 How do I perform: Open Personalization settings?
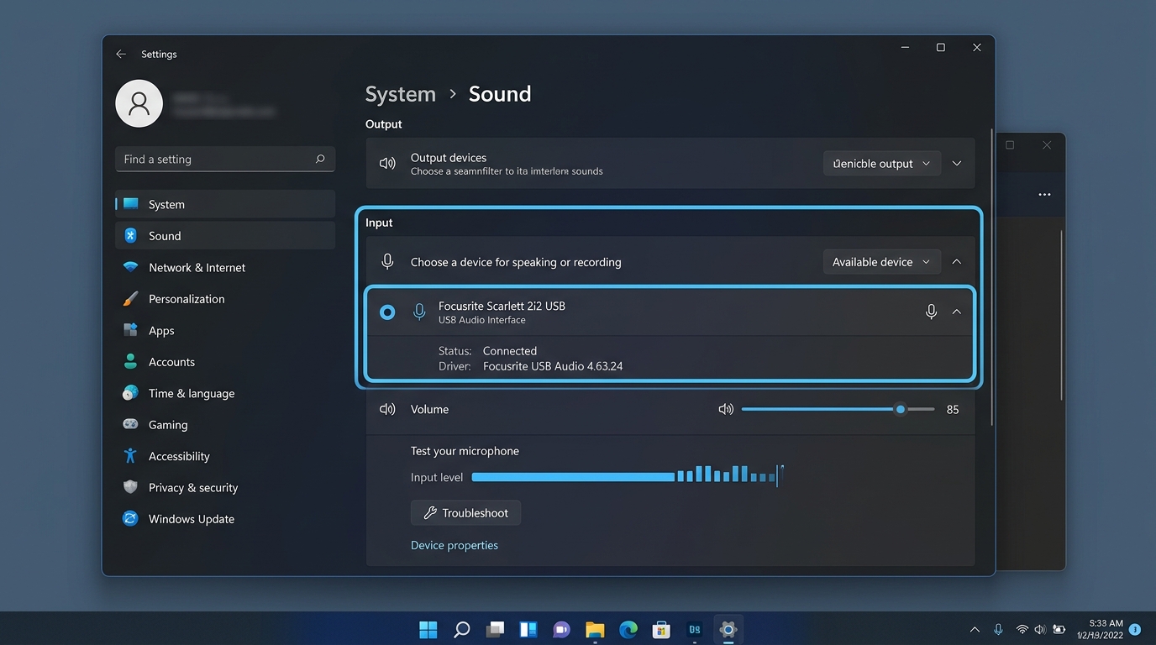tap(225, 299)
